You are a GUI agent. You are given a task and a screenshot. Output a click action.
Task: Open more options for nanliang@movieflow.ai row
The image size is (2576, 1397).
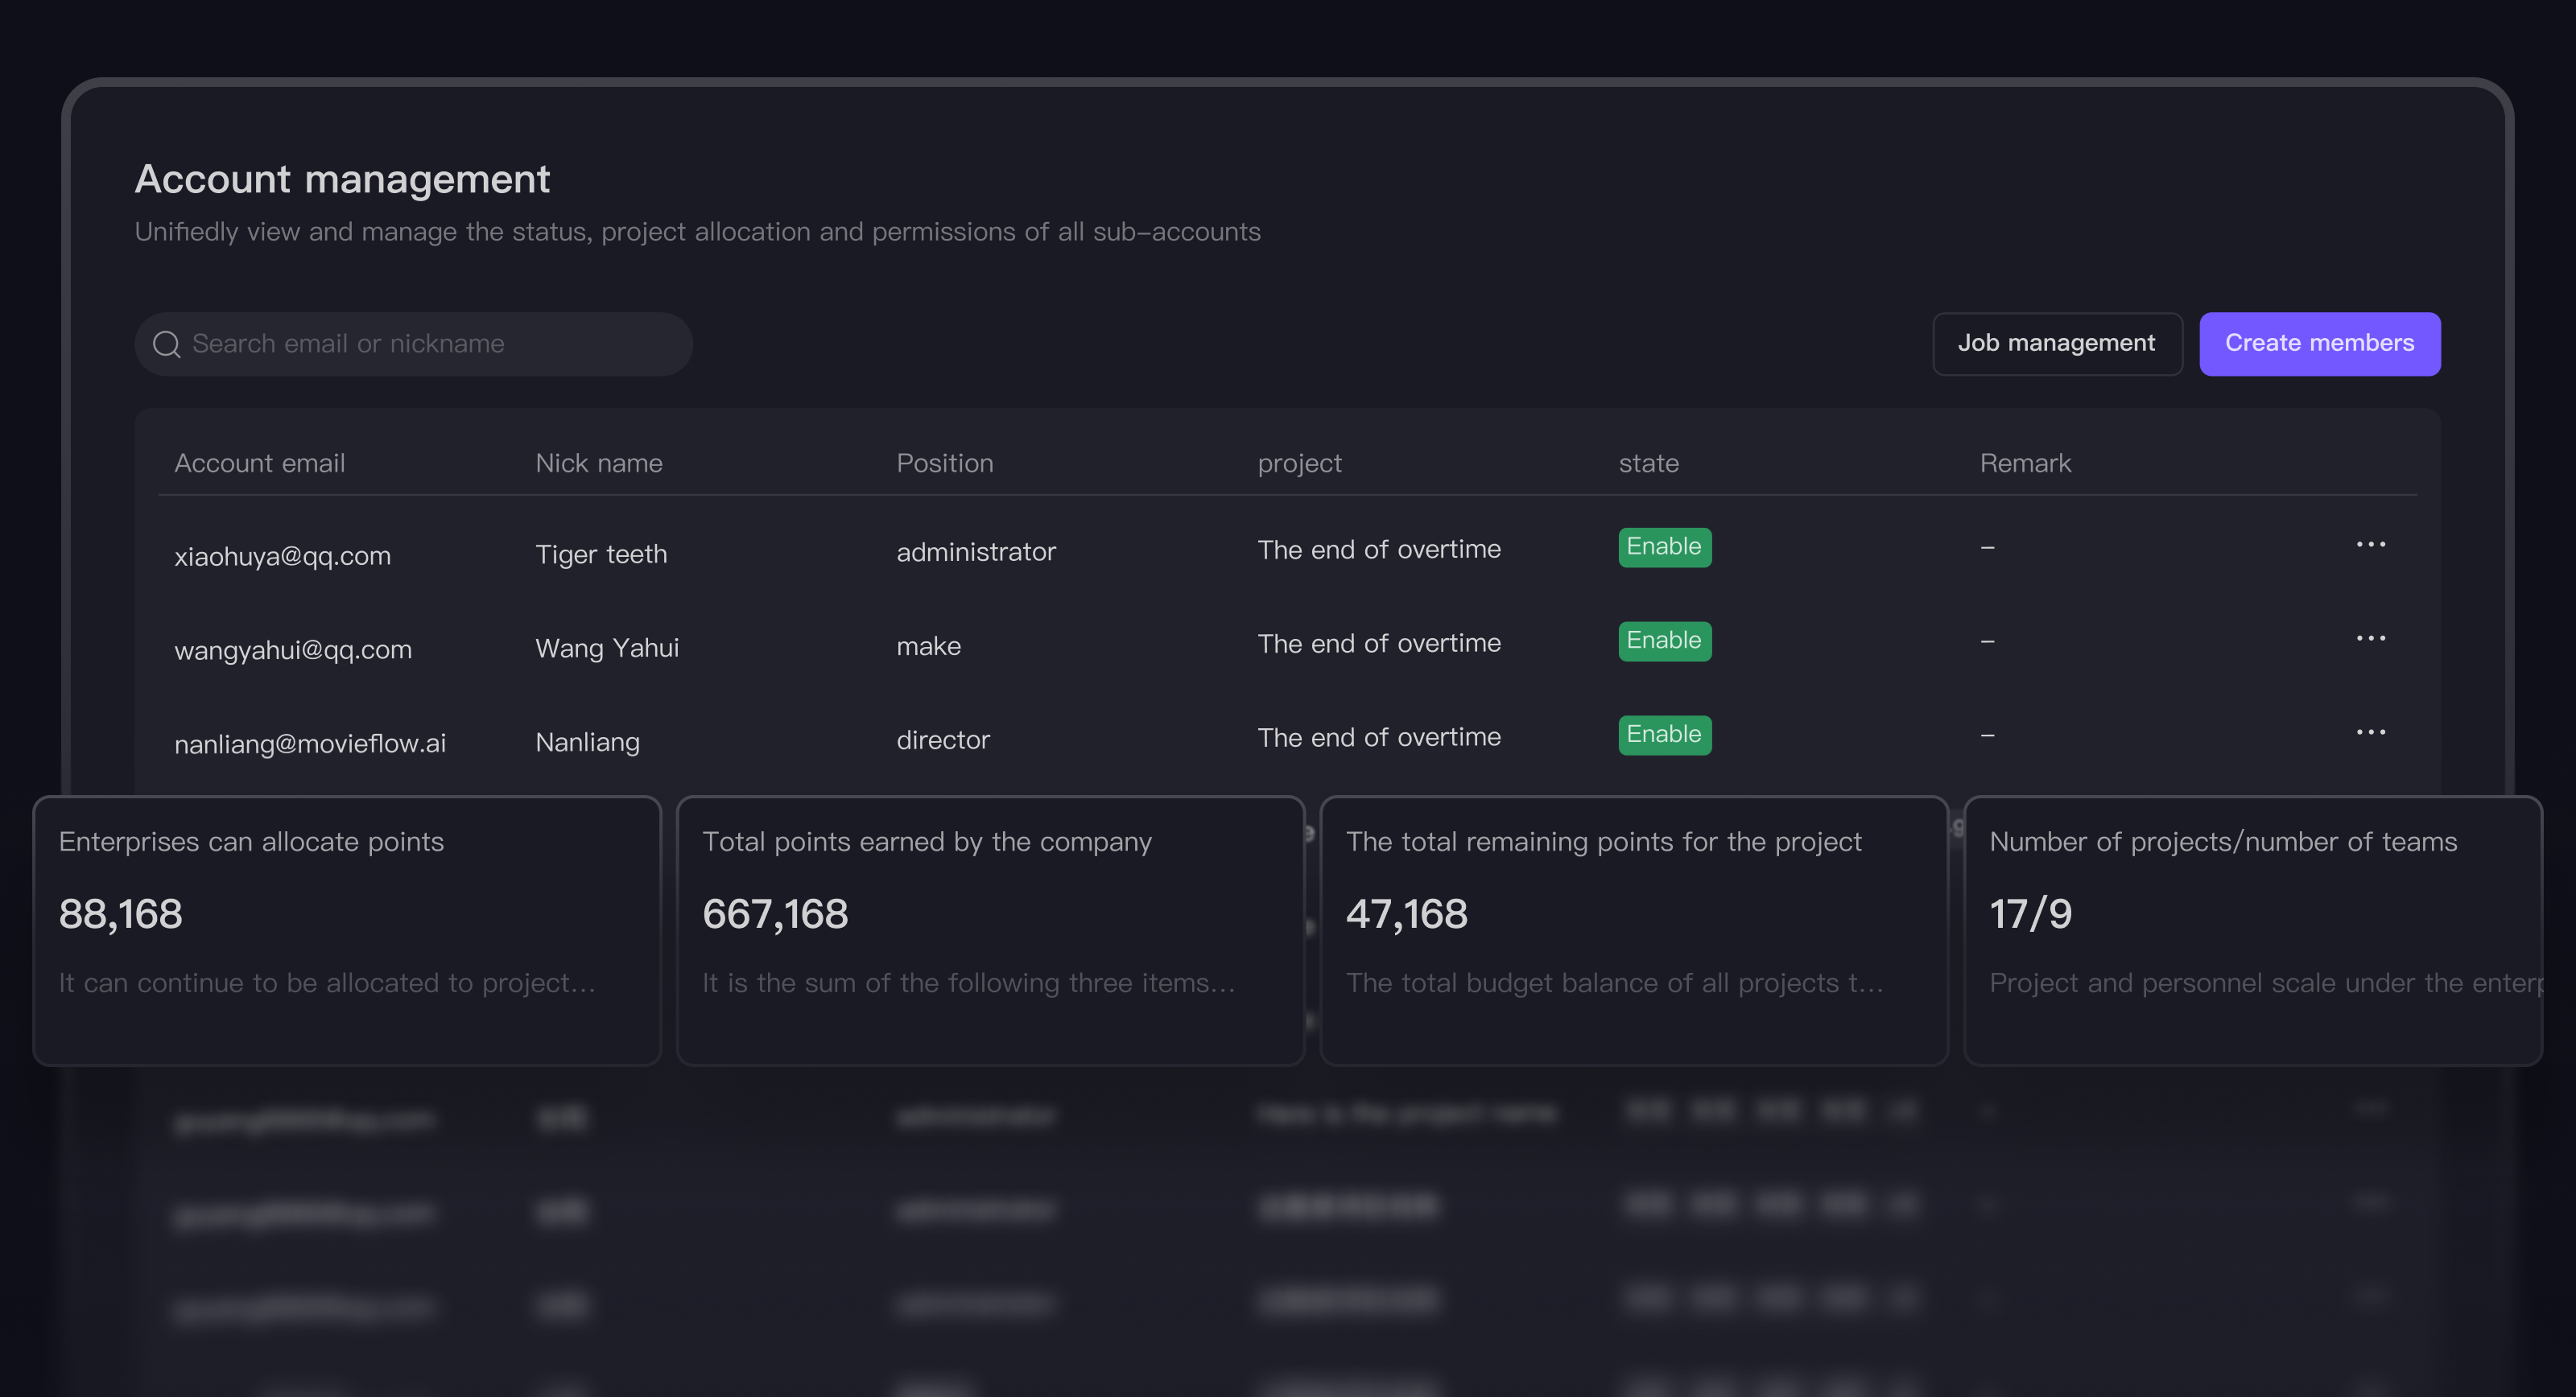coord(2370,733)
